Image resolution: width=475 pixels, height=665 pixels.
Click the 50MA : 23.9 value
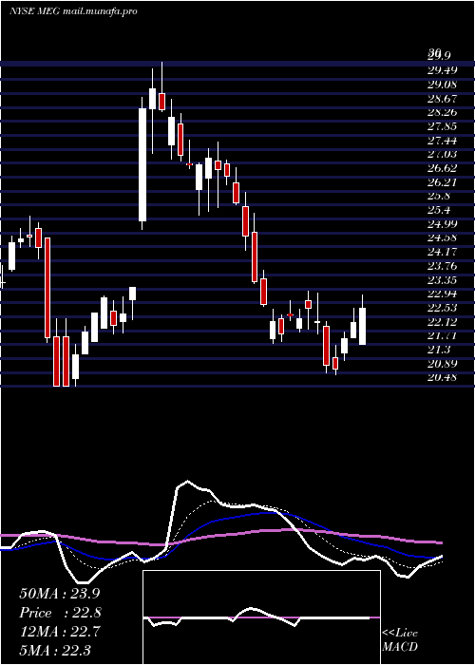[x=61, y=594]
